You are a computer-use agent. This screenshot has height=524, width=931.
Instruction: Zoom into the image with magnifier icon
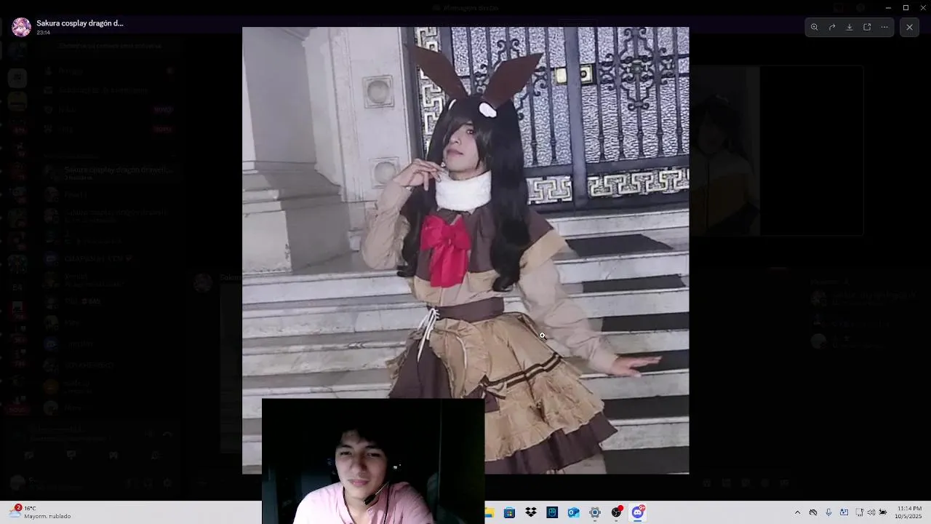point(815,27)
